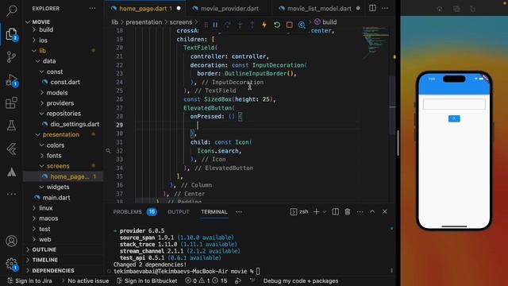The height and width of the screenshot is (286, 508).
Task: Open main.dart file
Action: coord(63,198)
